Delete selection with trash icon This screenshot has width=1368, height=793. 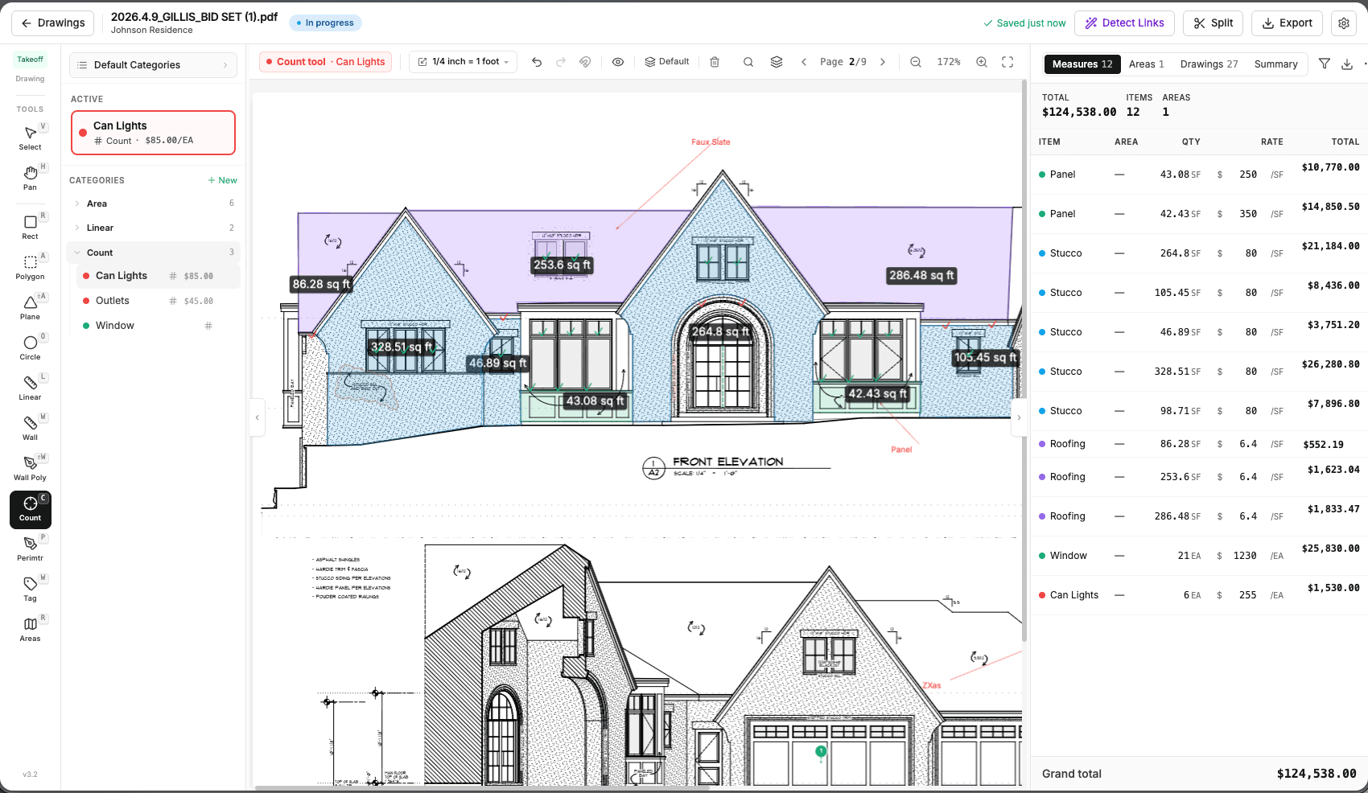point(715,62)
